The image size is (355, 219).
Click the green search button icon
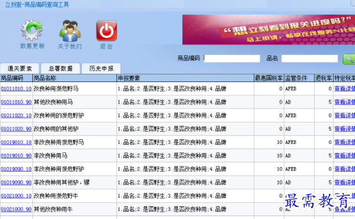349,59
